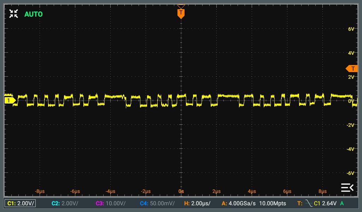Click the falling edge trigger slope icon
Image resolution: width=362 pixels, height=212 pixels.
tap(309, 203)
